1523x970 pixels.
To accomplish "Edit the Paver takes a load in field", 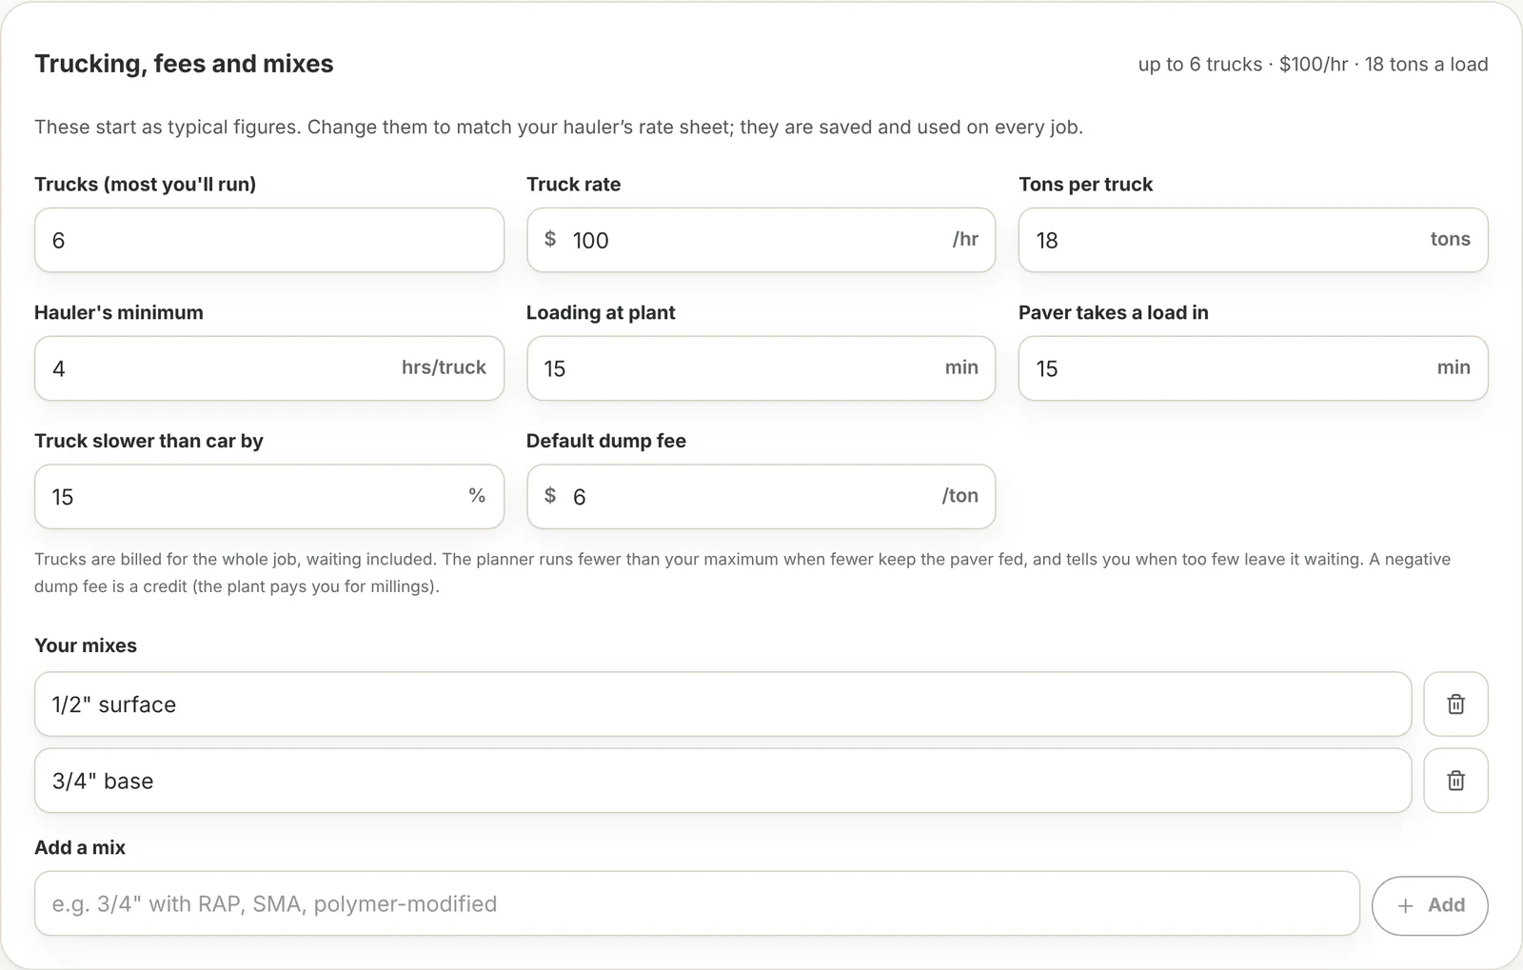I will [x=1253, y=368].
